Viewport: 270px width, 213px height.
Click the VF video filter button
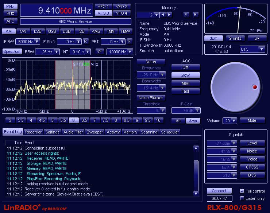(x=99, y=51)
